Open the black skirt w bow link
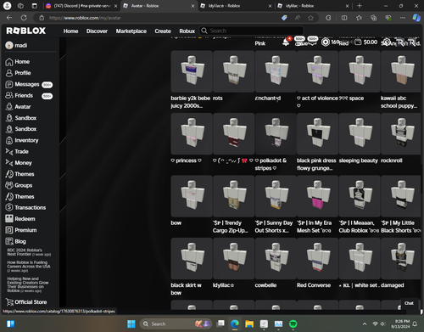Image resolution: width=424 pixels, height=332 pixels. [x=186, y=289]
